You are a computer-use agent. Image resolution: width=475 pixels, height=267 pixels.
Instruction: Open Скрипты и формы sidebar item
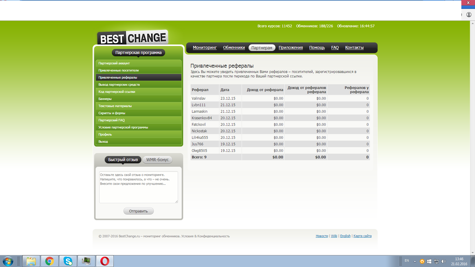pos(138,113)
